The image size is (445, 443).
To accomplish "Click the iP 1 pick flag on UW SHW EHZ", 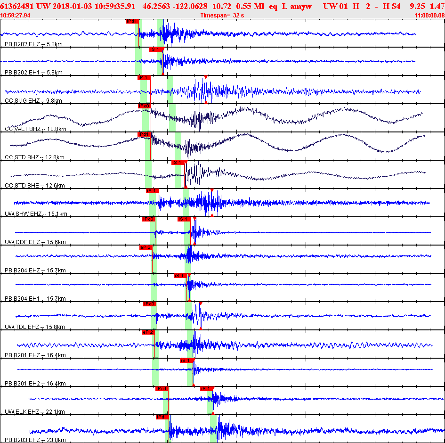I will point(153,191).
